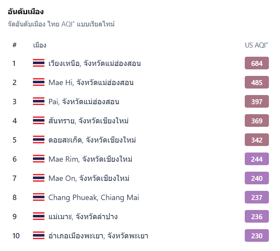Click the Thai flag next to สันทราย
The width and height of the screenshot is (280, 251).
pos(39,121)
